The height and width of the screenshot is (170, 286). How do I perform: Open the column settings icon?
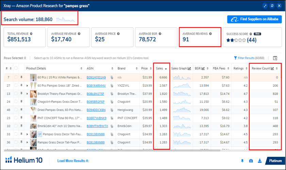(x=275, y=58)
